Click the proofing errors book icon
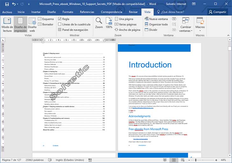Viewport: 232px width, 163px height. [50, 160]
